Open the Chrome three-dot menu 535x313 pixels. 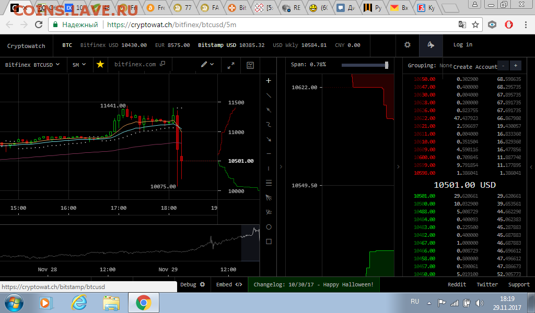[526, 25]
